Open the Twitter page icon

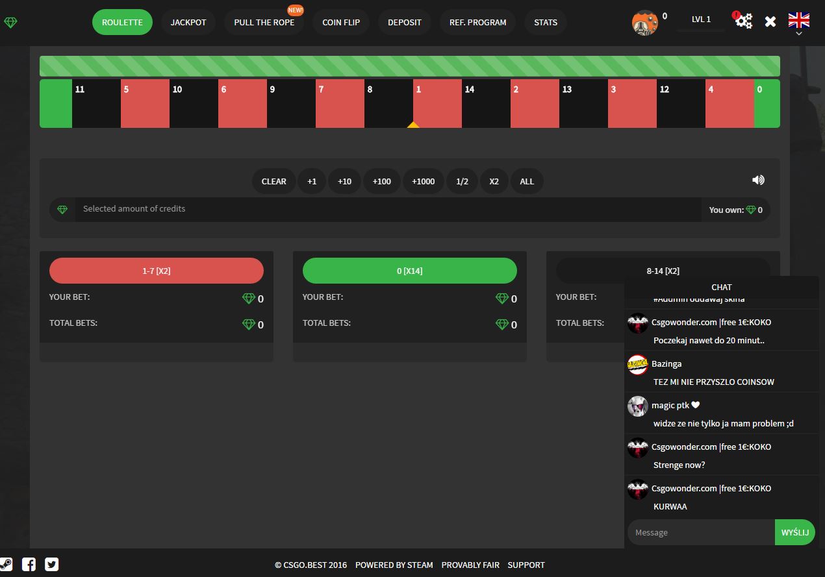tap(52, 564)
